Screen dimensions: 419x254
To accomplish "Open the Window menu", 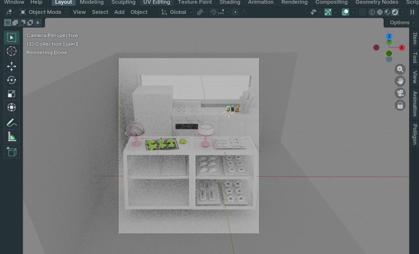I will (x=14, y=2).
